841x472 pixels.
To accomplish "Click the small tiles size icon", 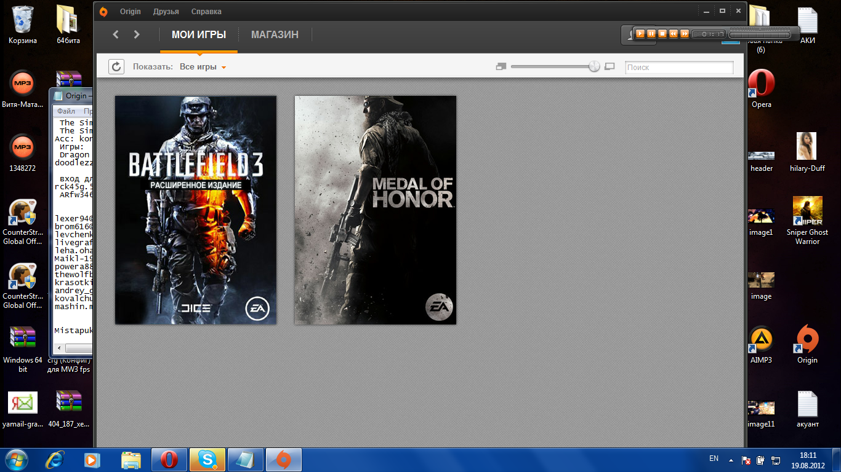I will pos(501,66).
